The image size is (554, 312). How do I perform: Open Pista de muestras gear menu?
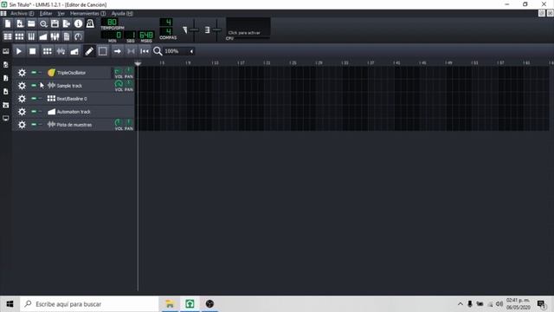tap(22, 125)
